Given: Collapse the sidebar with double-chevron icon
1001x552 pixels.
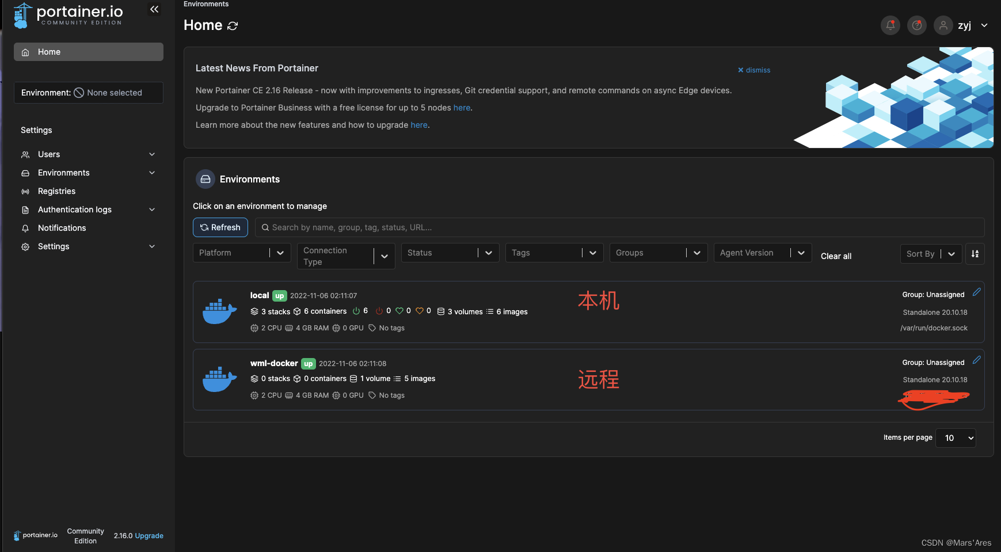Looking at the screenshot, I should click(x=154, y=9).
